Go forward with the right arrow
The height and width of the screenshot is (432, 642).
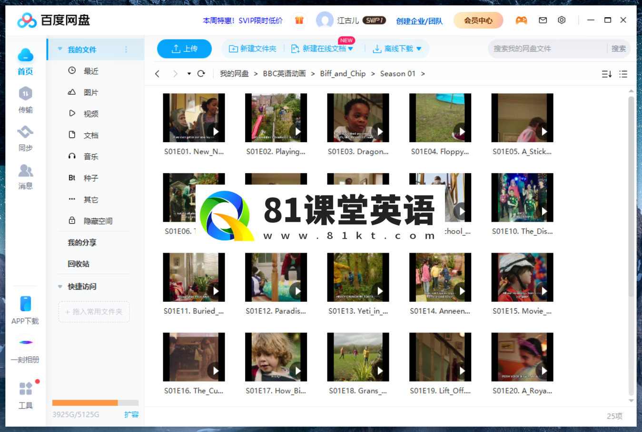(175, 74)
